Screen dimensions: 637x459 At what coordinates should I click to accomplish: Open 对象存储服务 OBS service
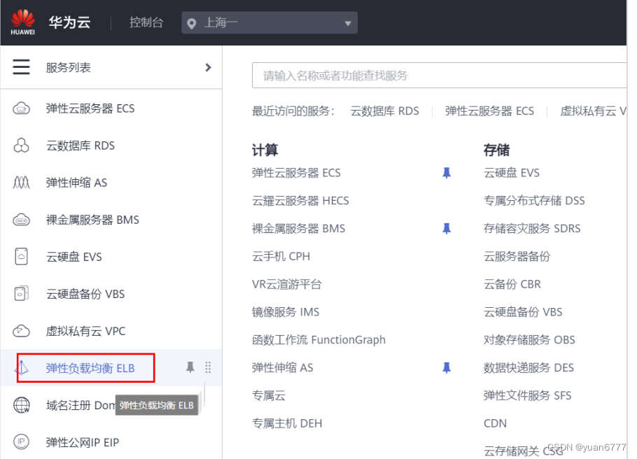(529, 339)
